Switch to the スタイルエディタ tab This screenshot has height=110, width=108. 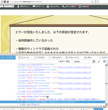[x=56, y=58]
